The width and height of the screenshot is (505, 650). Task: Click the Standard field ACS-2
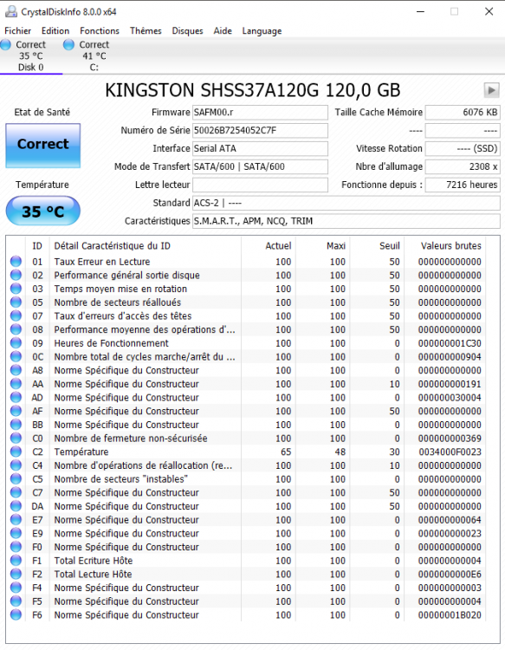pyautogui.click(x=346, y=203)
